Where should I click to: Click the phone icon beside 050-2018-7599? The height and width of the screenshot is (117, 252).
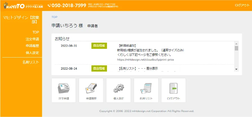(x=49, y=5)
